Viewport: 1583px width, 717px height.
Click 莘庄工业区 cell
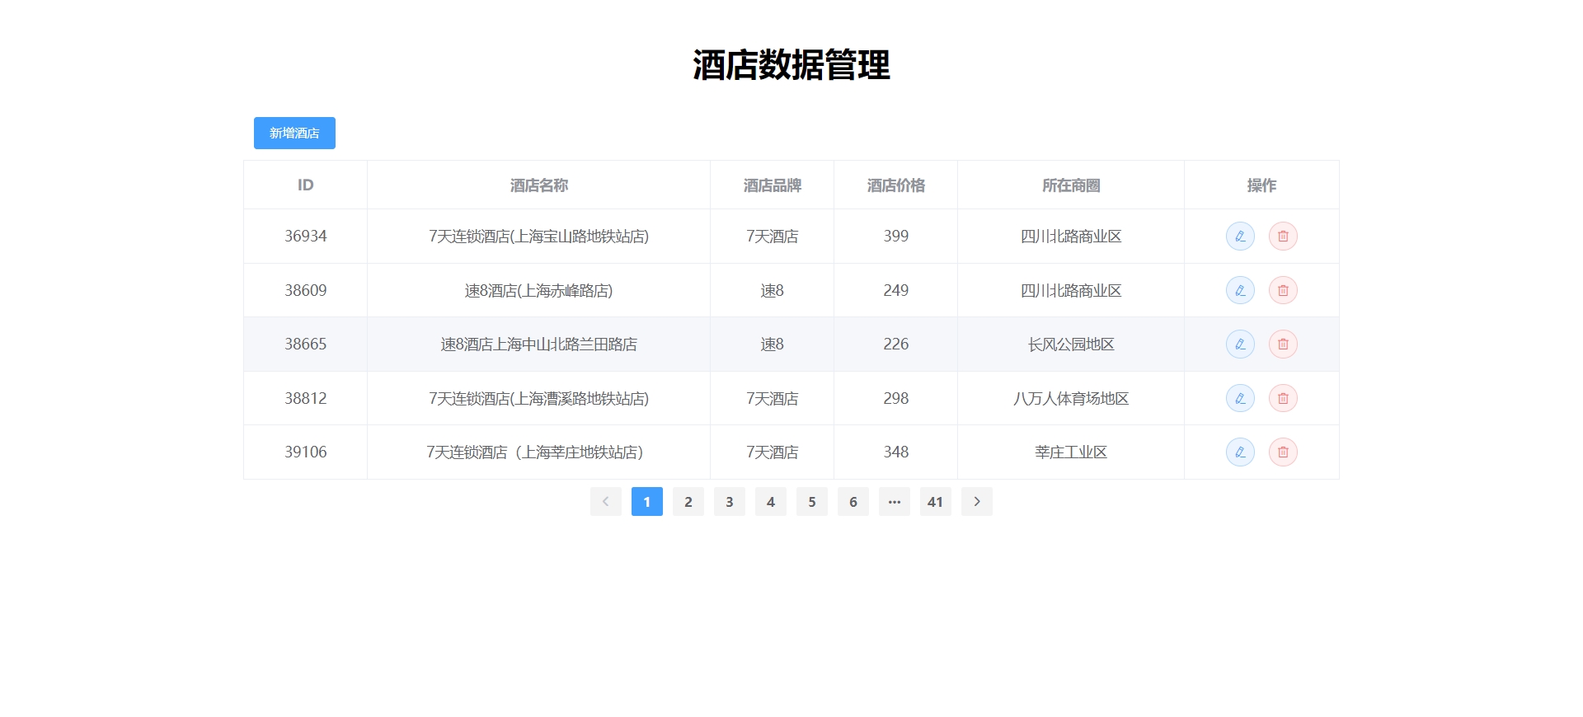point(1071,452)
